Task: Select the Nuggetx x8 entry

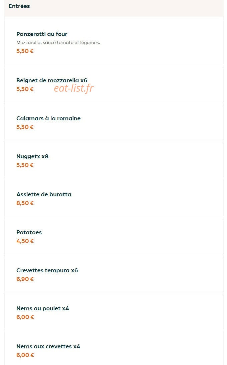Action: 114,161
